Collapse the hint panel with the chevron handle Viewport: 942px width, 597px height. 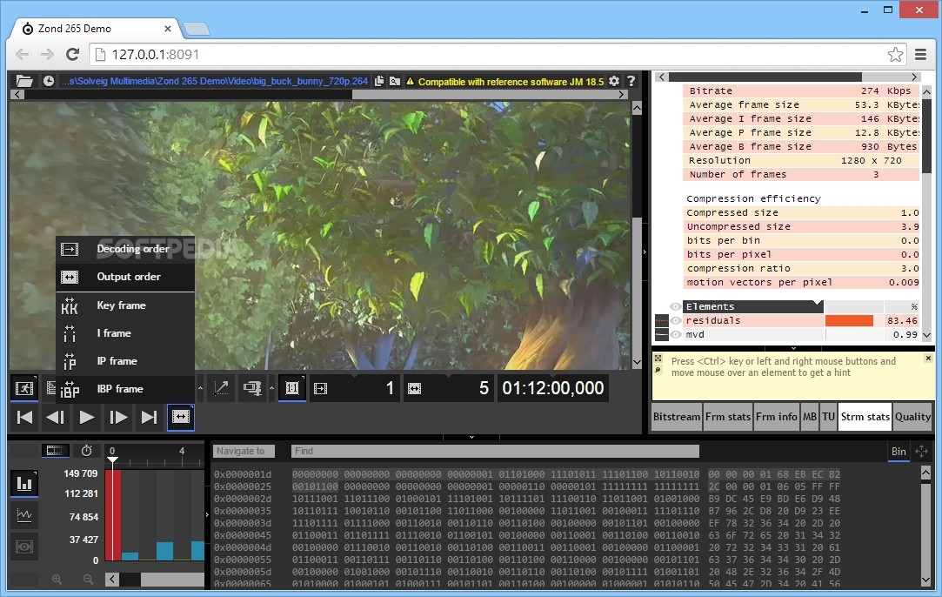pos(793,348)
